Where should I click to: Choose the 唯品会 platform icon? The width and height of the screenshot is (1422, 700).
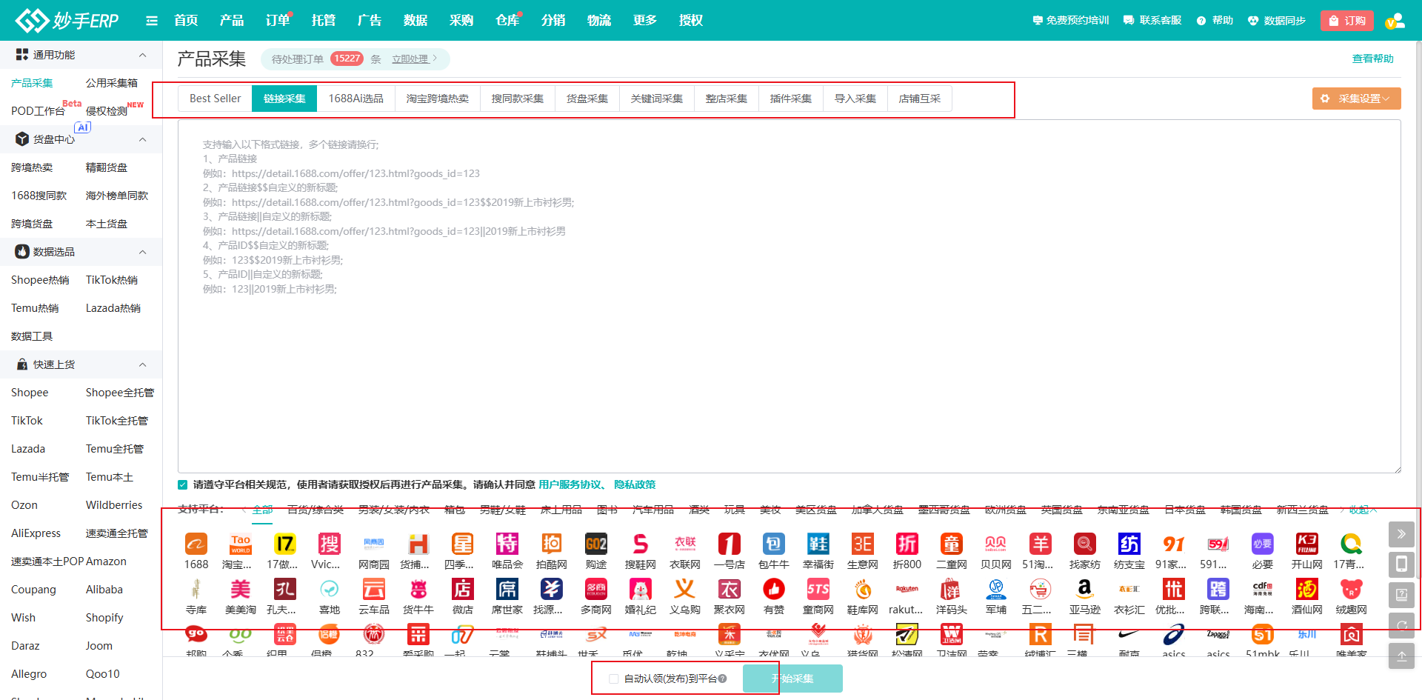click(507, 544)
